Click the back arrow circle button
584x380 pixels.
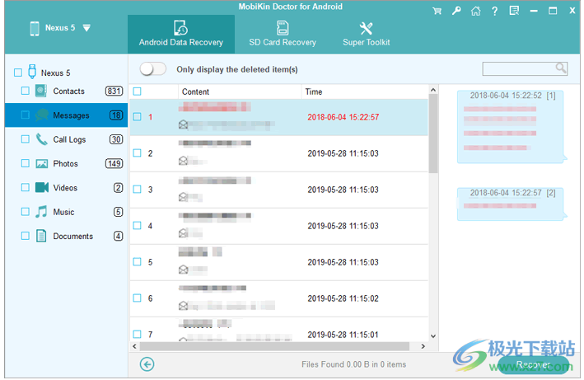(147, 364)
